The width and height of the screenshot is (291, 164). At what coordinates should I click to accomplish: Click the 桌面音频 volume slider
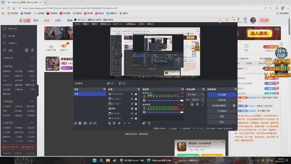165,112
